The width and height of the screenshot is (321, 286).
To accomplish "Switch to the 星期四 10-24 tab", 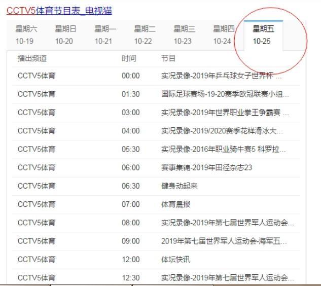I will 224,35.
